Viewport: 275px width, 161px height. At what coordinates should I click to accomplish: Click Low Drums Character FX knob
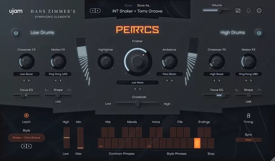tap(26, 61)
